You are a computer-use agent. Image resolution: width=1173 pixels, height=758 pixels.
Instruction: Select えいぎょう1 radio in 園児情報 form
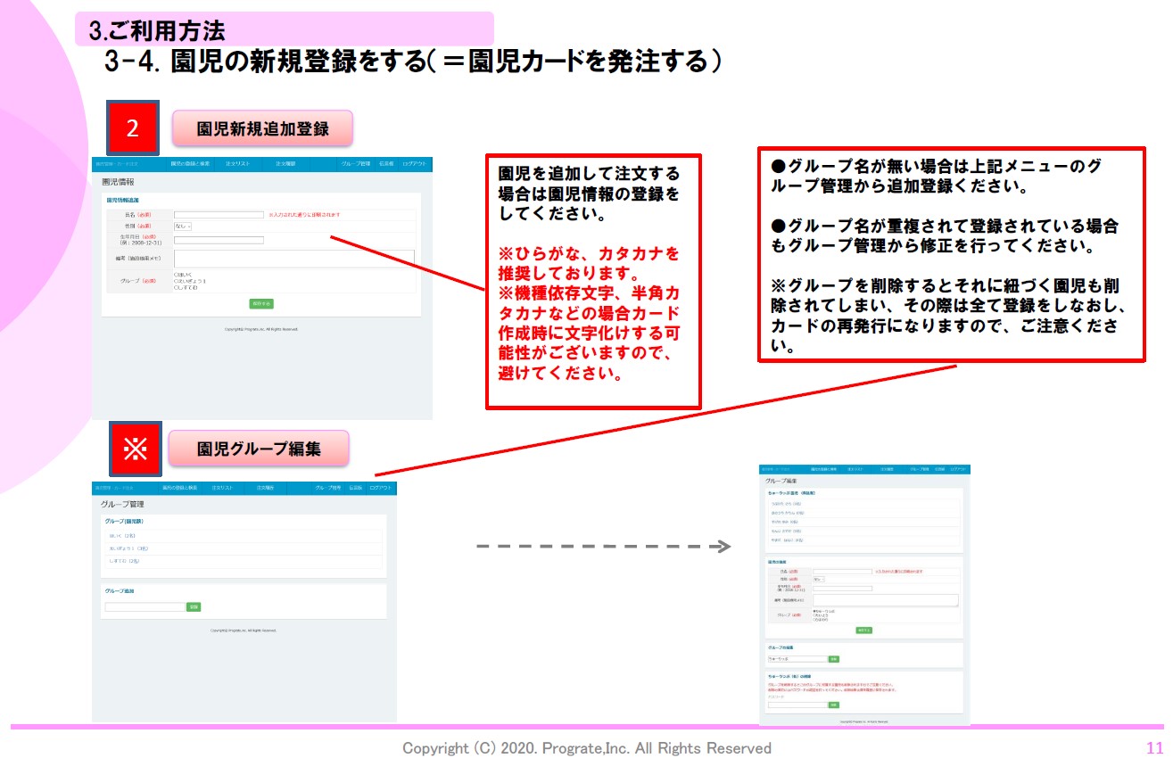176,281
